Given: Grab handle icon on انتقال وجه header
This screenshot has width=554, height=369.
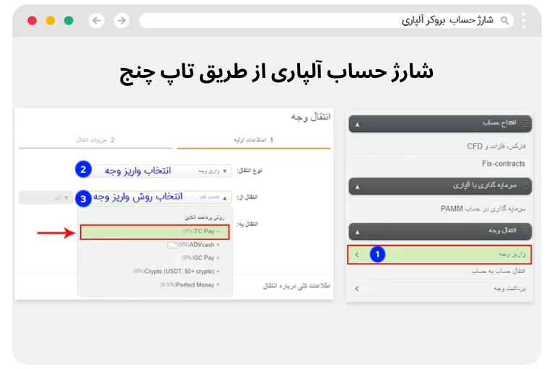Looking at the screenshot, I should tap(525, 231).
